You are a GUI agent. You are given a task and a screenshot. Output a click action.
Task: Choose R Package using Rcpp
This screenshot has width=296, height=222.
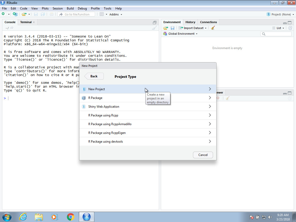148,115
